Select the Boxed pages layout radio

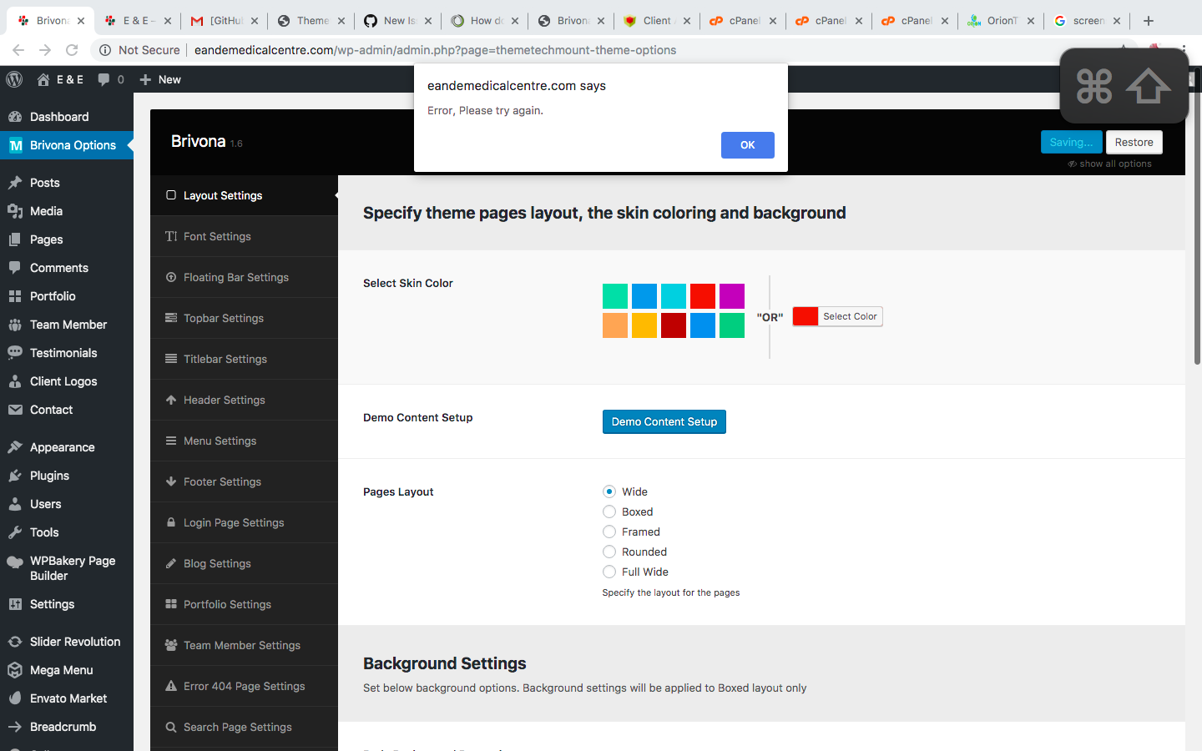click(x=609, y=512)
